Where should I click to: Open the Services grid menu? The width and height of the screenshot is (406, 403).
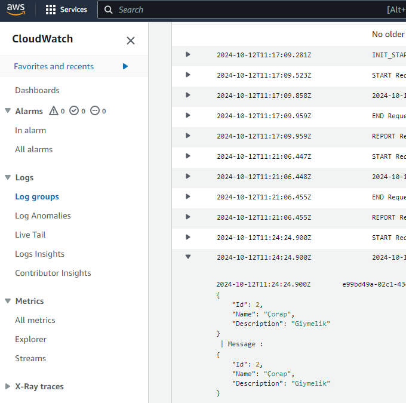(x=51, y=10)
